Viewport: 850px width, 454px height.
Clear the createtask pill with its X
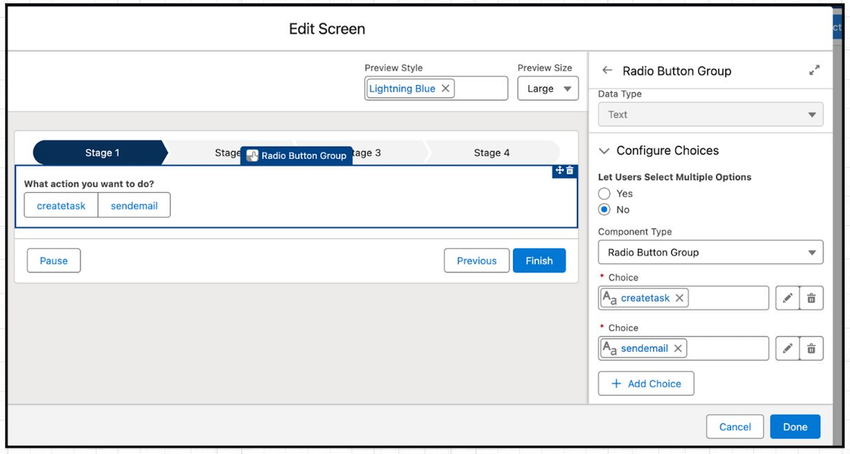[x=679, y=298]
